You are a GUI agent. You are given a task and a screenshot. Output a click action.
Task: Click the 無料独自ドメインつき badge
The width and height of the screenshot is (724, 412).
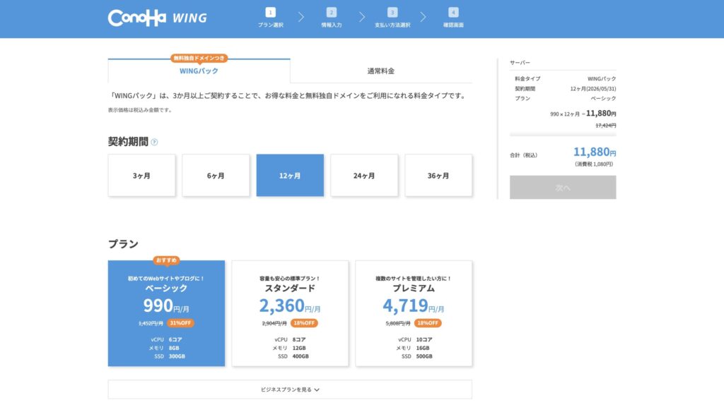[x=199, y=58]
